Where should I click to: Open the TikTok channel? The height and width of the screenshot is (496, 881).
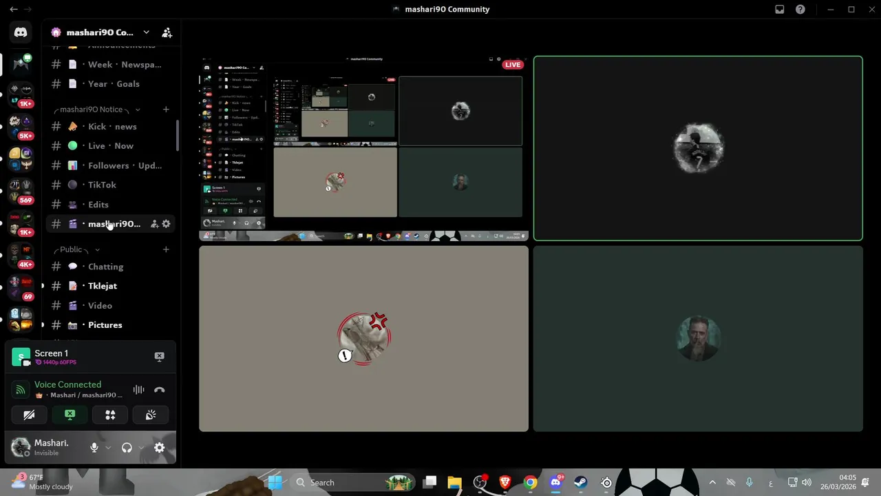(110, 185)
